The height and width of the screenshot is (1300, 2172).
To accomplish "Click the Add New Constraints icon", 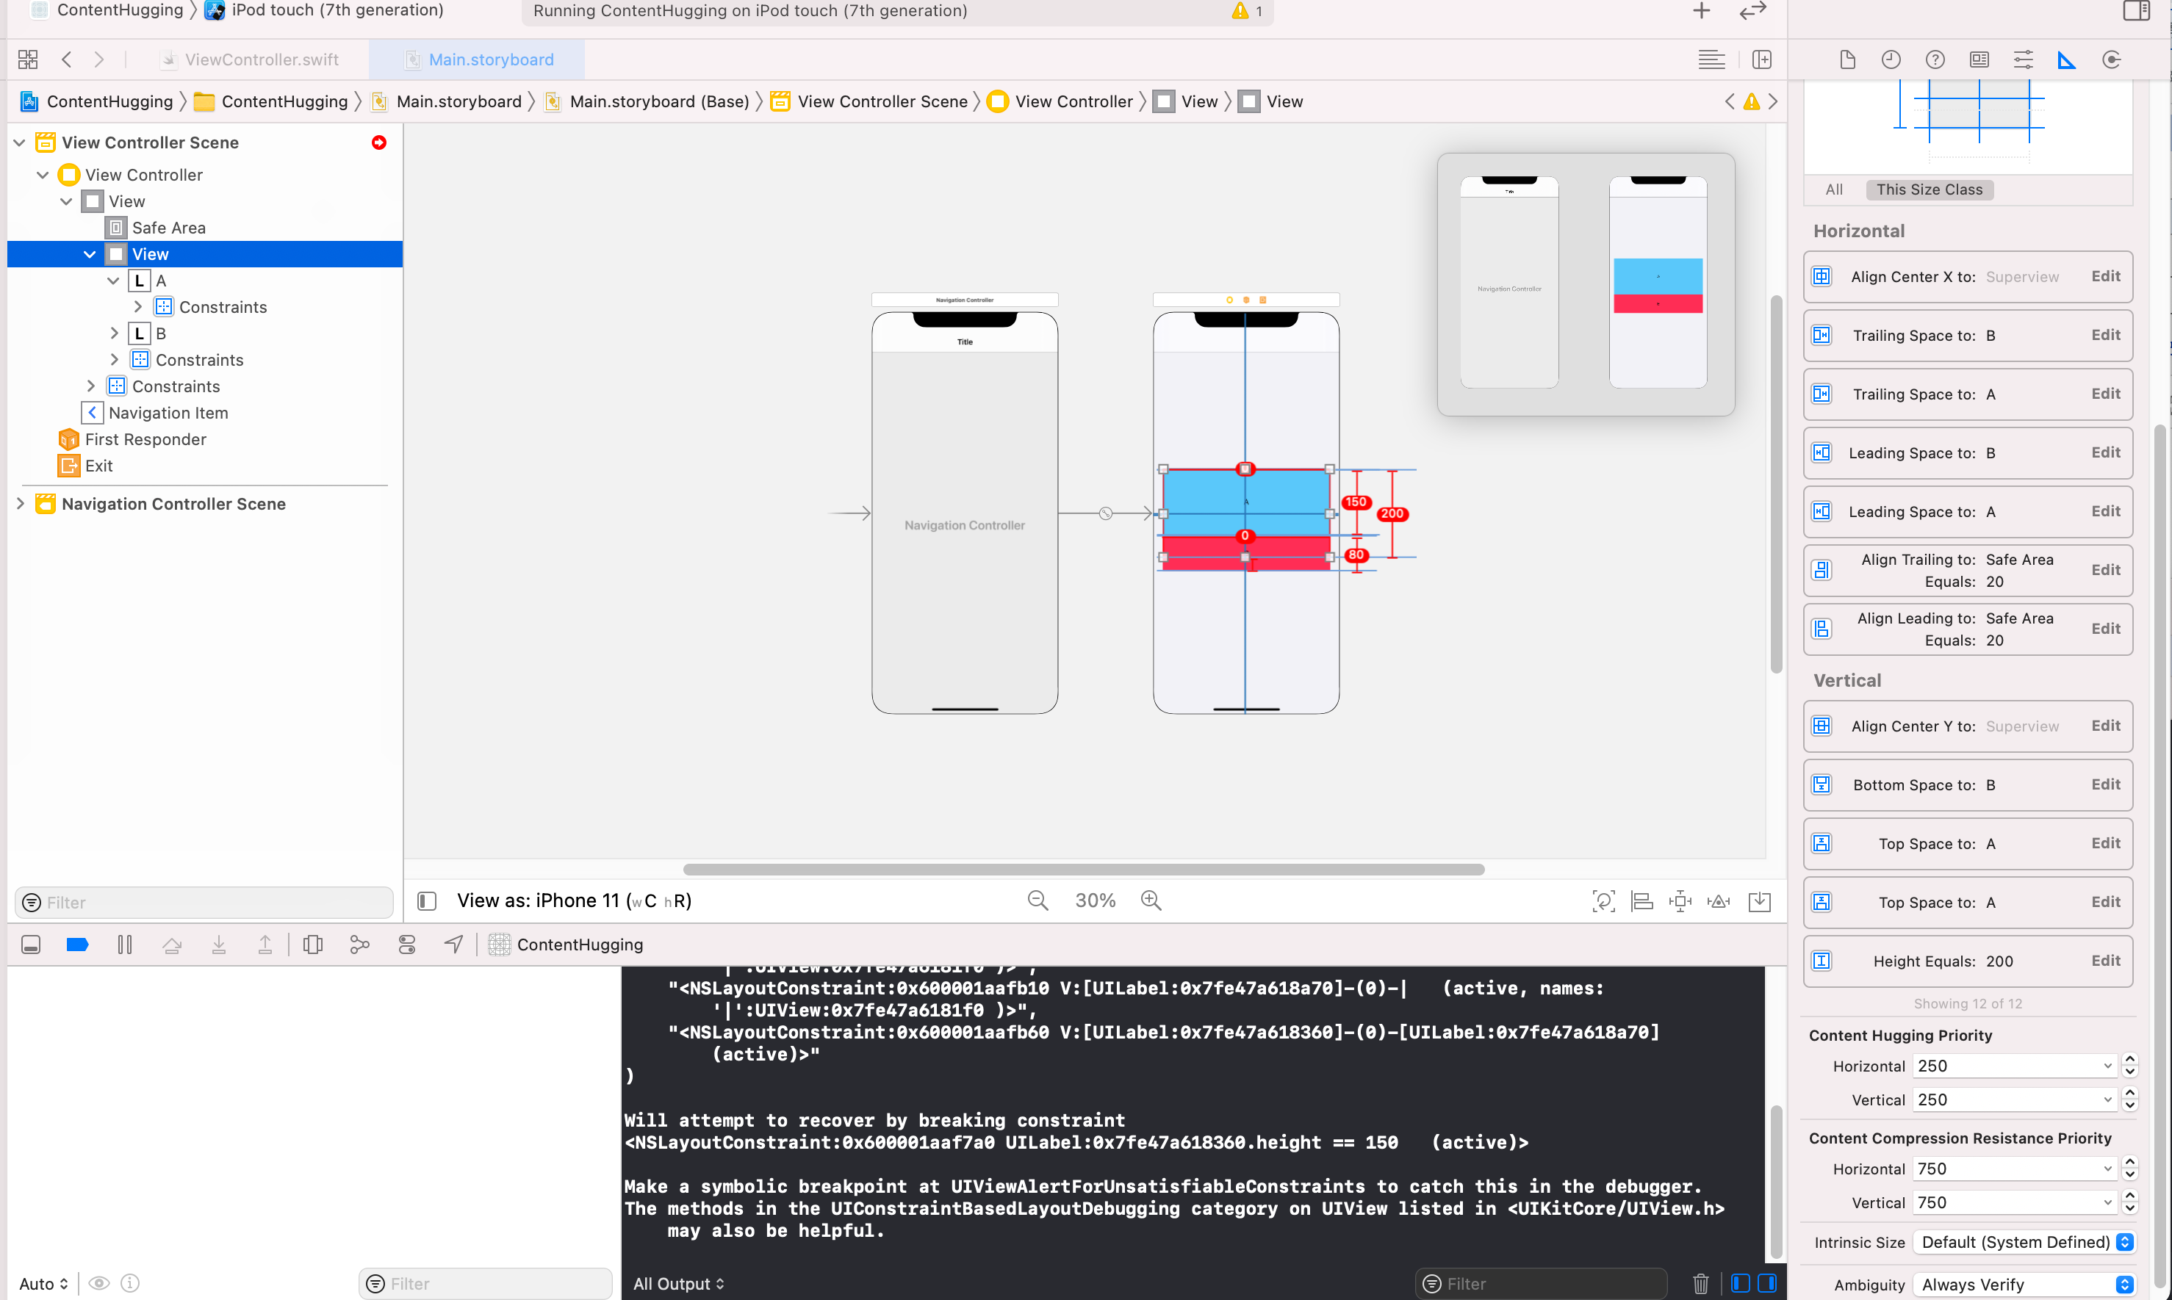I will coord(1680,900).
